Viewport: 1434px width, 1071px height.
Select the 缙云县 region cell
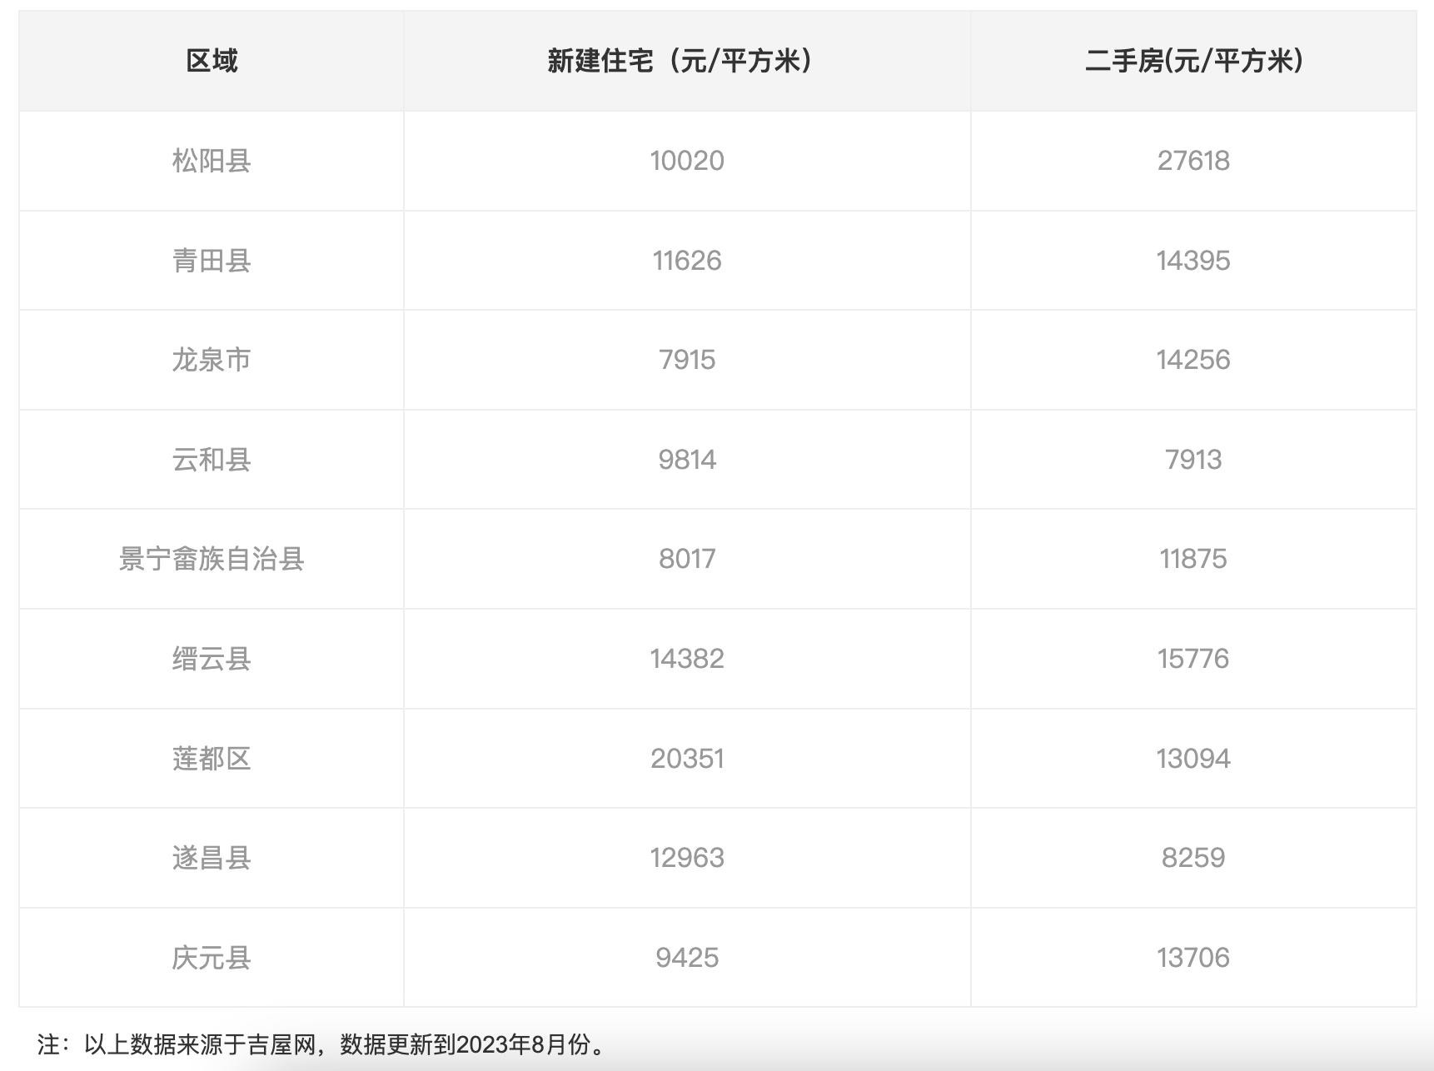coord(212,659)
